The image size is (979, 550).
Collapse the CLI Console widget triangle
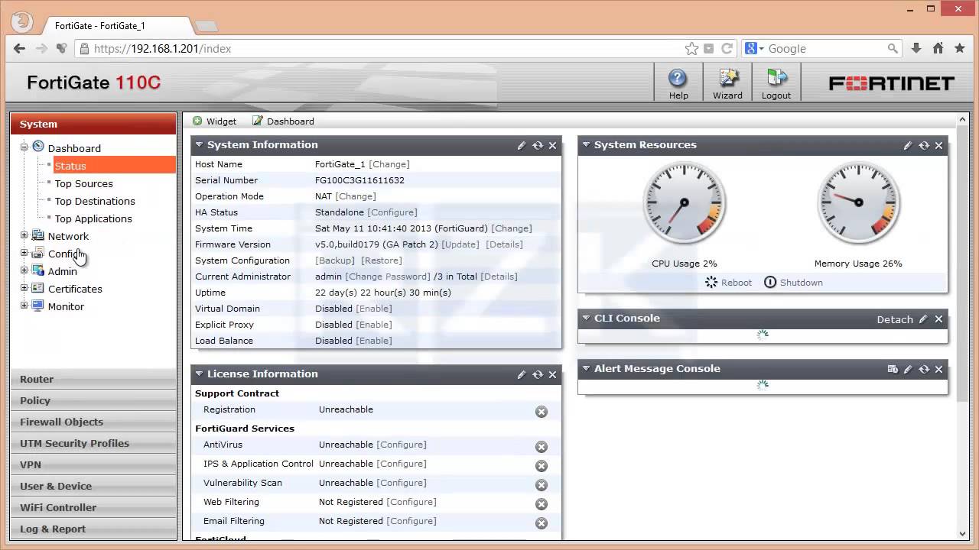click(586, 318)
